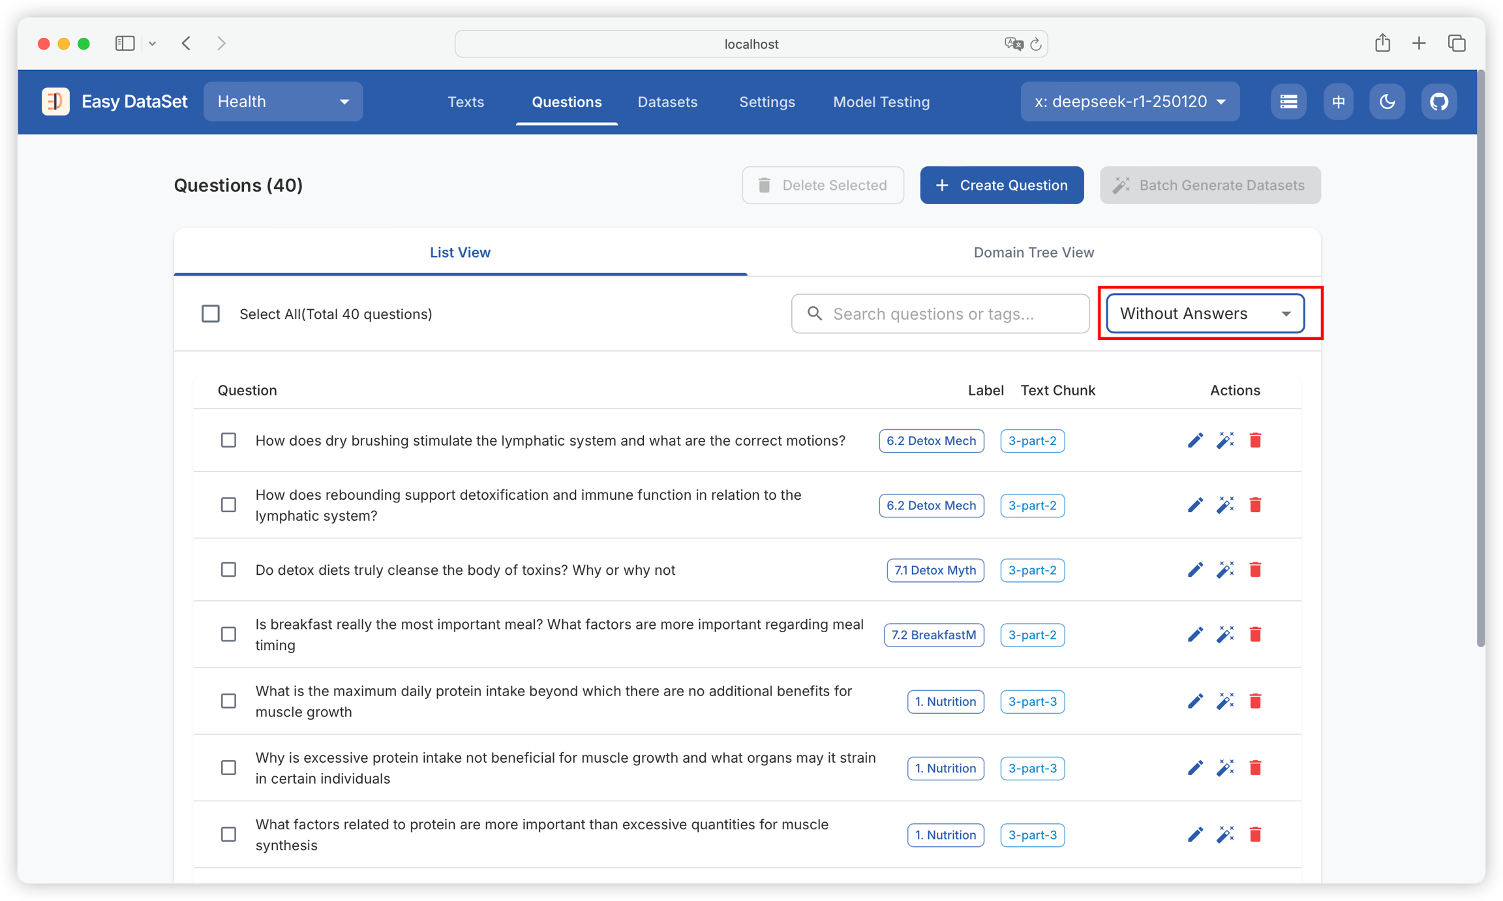Generate dataset for detox diets question
The height and width of the screenshot is (901, 1503).
point(1225,570)
